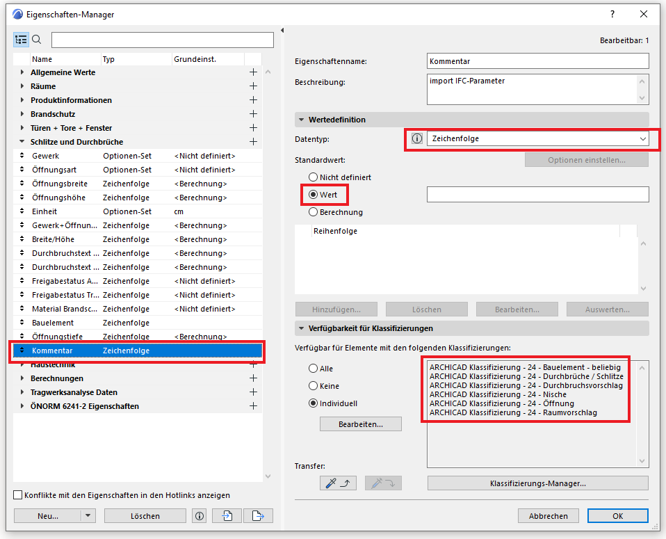Click the inject Transfer syringe icon

(x=382, y=483)
